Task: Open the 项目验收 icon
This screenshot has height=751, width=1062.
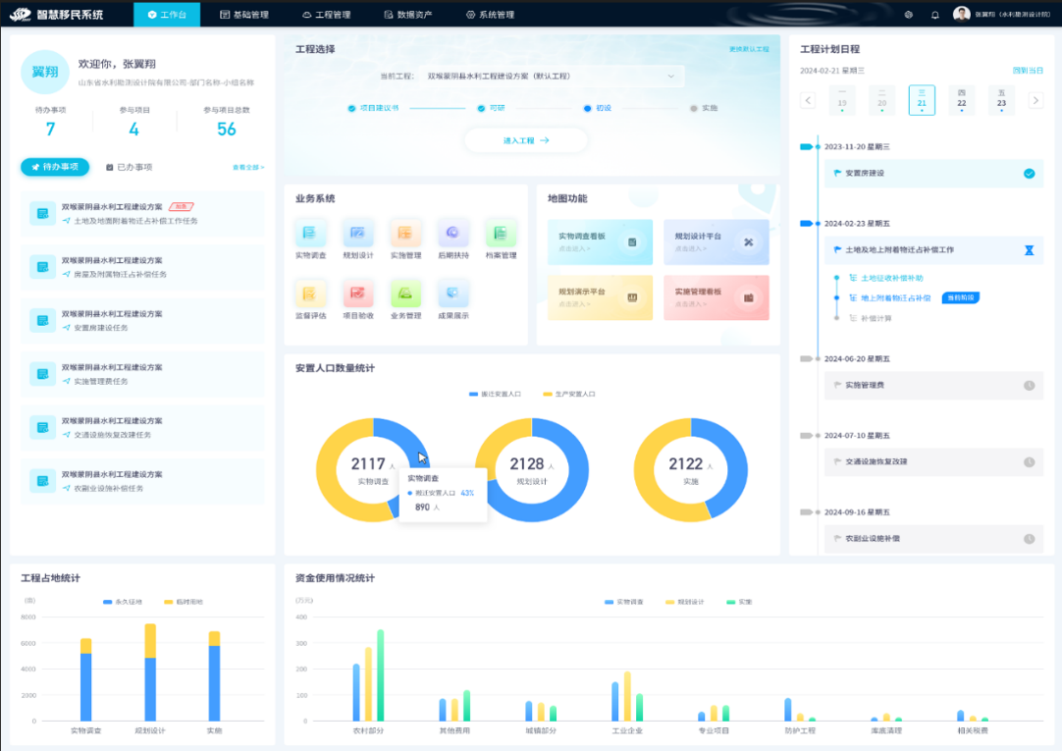Action: coord(357,294)
